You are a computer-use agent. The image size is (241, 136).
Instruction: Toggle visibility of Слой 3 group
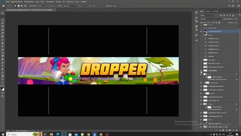coord(201,93)
